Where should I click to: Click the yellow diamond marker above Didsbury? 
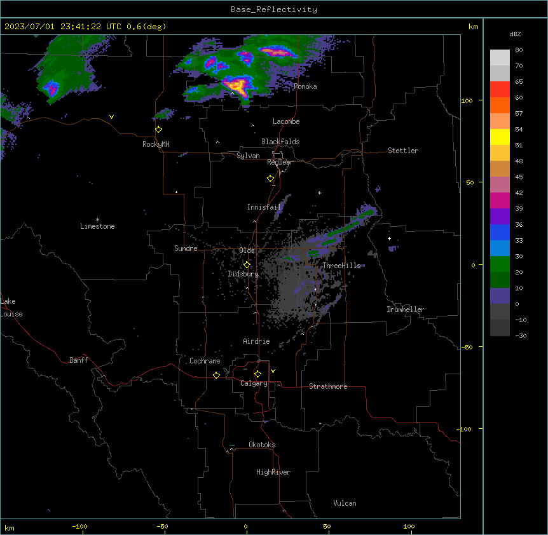[x=247, y=265]
